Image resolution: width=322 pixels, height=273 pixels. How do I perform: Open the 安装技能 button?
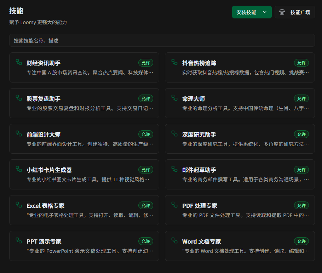[246, 12]
